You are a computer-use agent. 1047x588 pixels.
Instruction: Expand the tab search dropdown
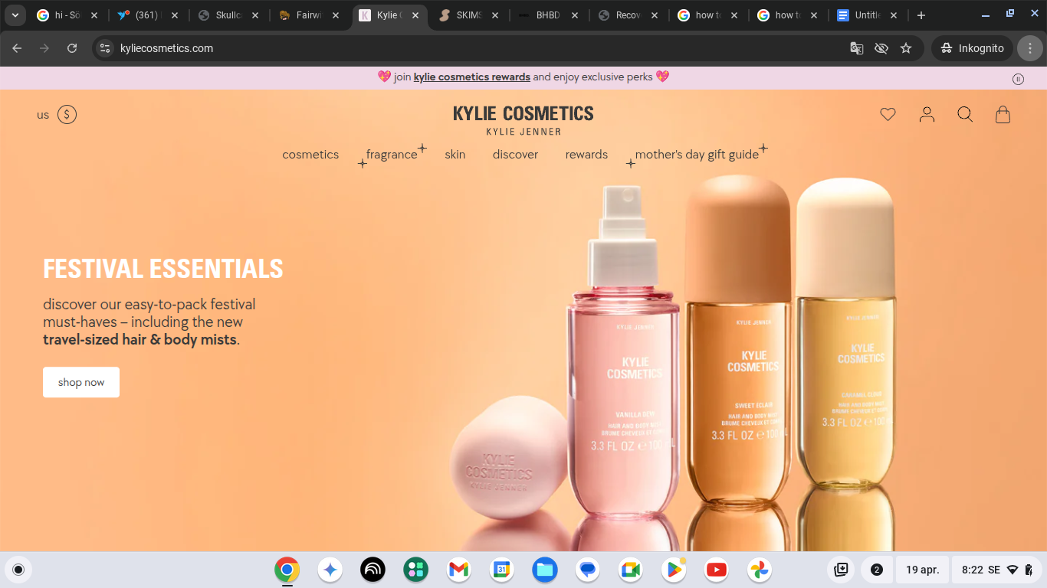[x=15, y=15]
